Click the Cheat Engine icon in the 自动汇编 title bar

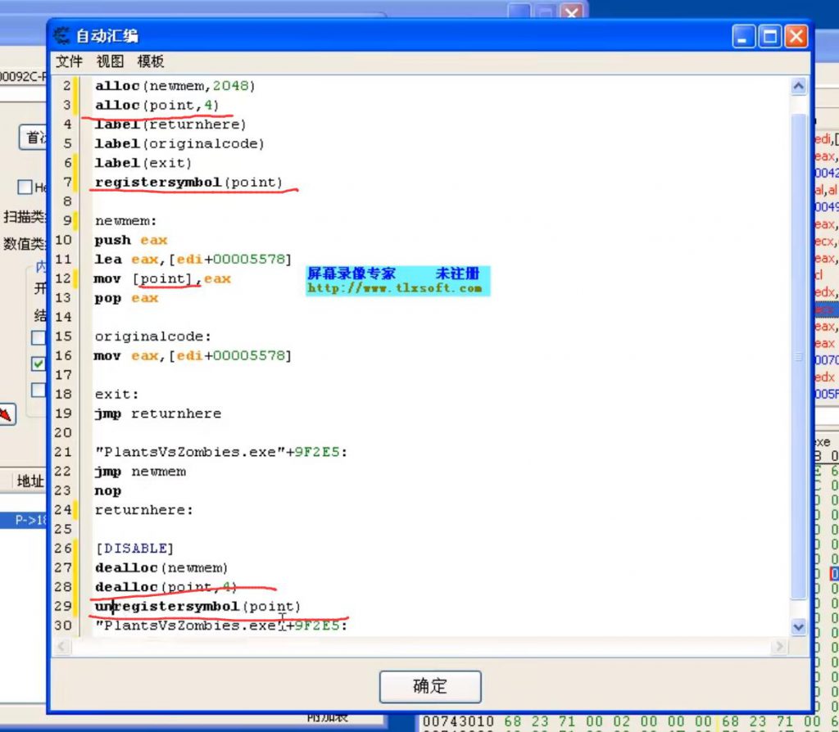point(61,36)
